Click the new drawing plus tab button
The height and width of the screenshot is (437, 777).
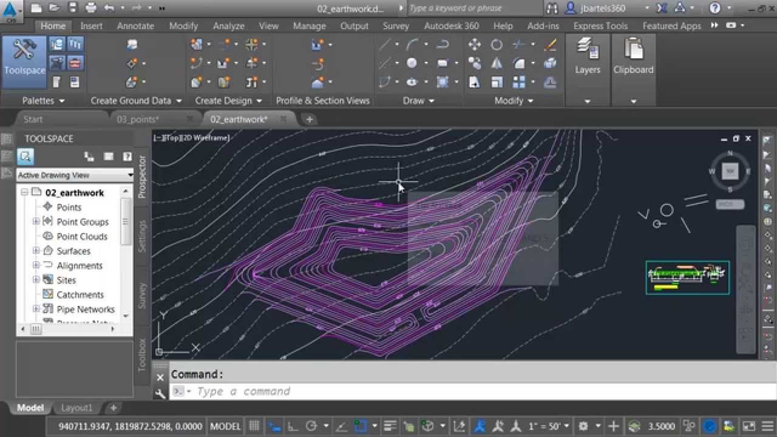pyautogui.click(x=309, y=119)
